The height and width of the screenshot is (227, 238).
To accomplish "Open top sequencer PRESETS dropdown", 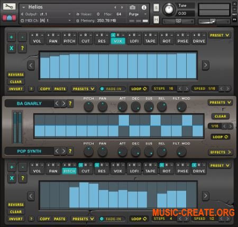I will [x=84, y=89].
